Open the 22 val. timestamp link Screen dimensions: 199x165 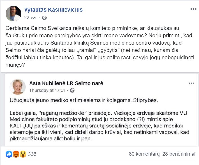31,17
